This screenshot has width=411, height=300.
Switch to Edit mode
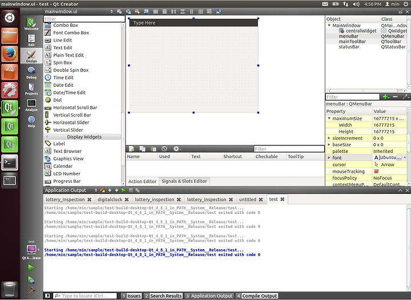(31, 40)
